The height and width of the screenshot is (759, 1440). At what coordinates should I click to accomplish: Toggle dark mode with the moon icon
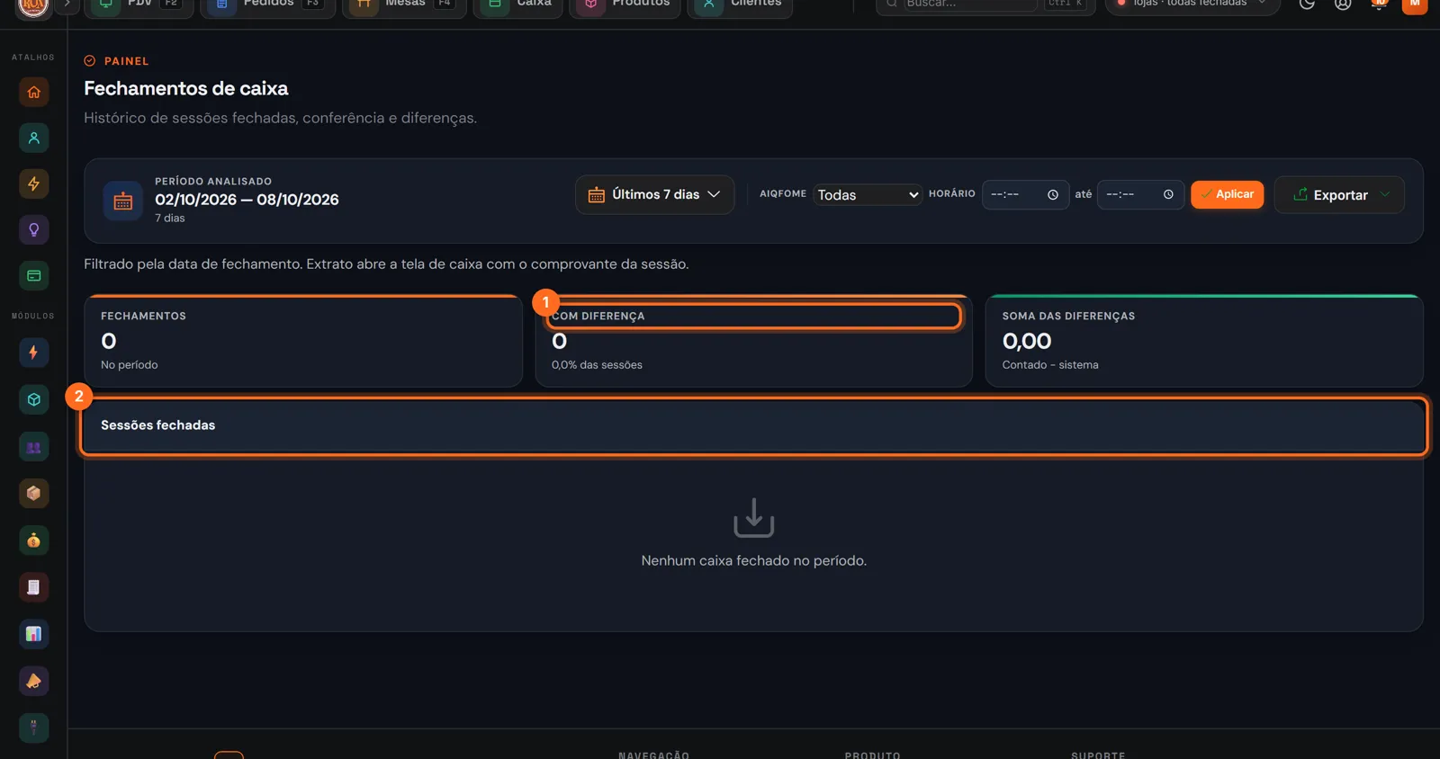1307,4
